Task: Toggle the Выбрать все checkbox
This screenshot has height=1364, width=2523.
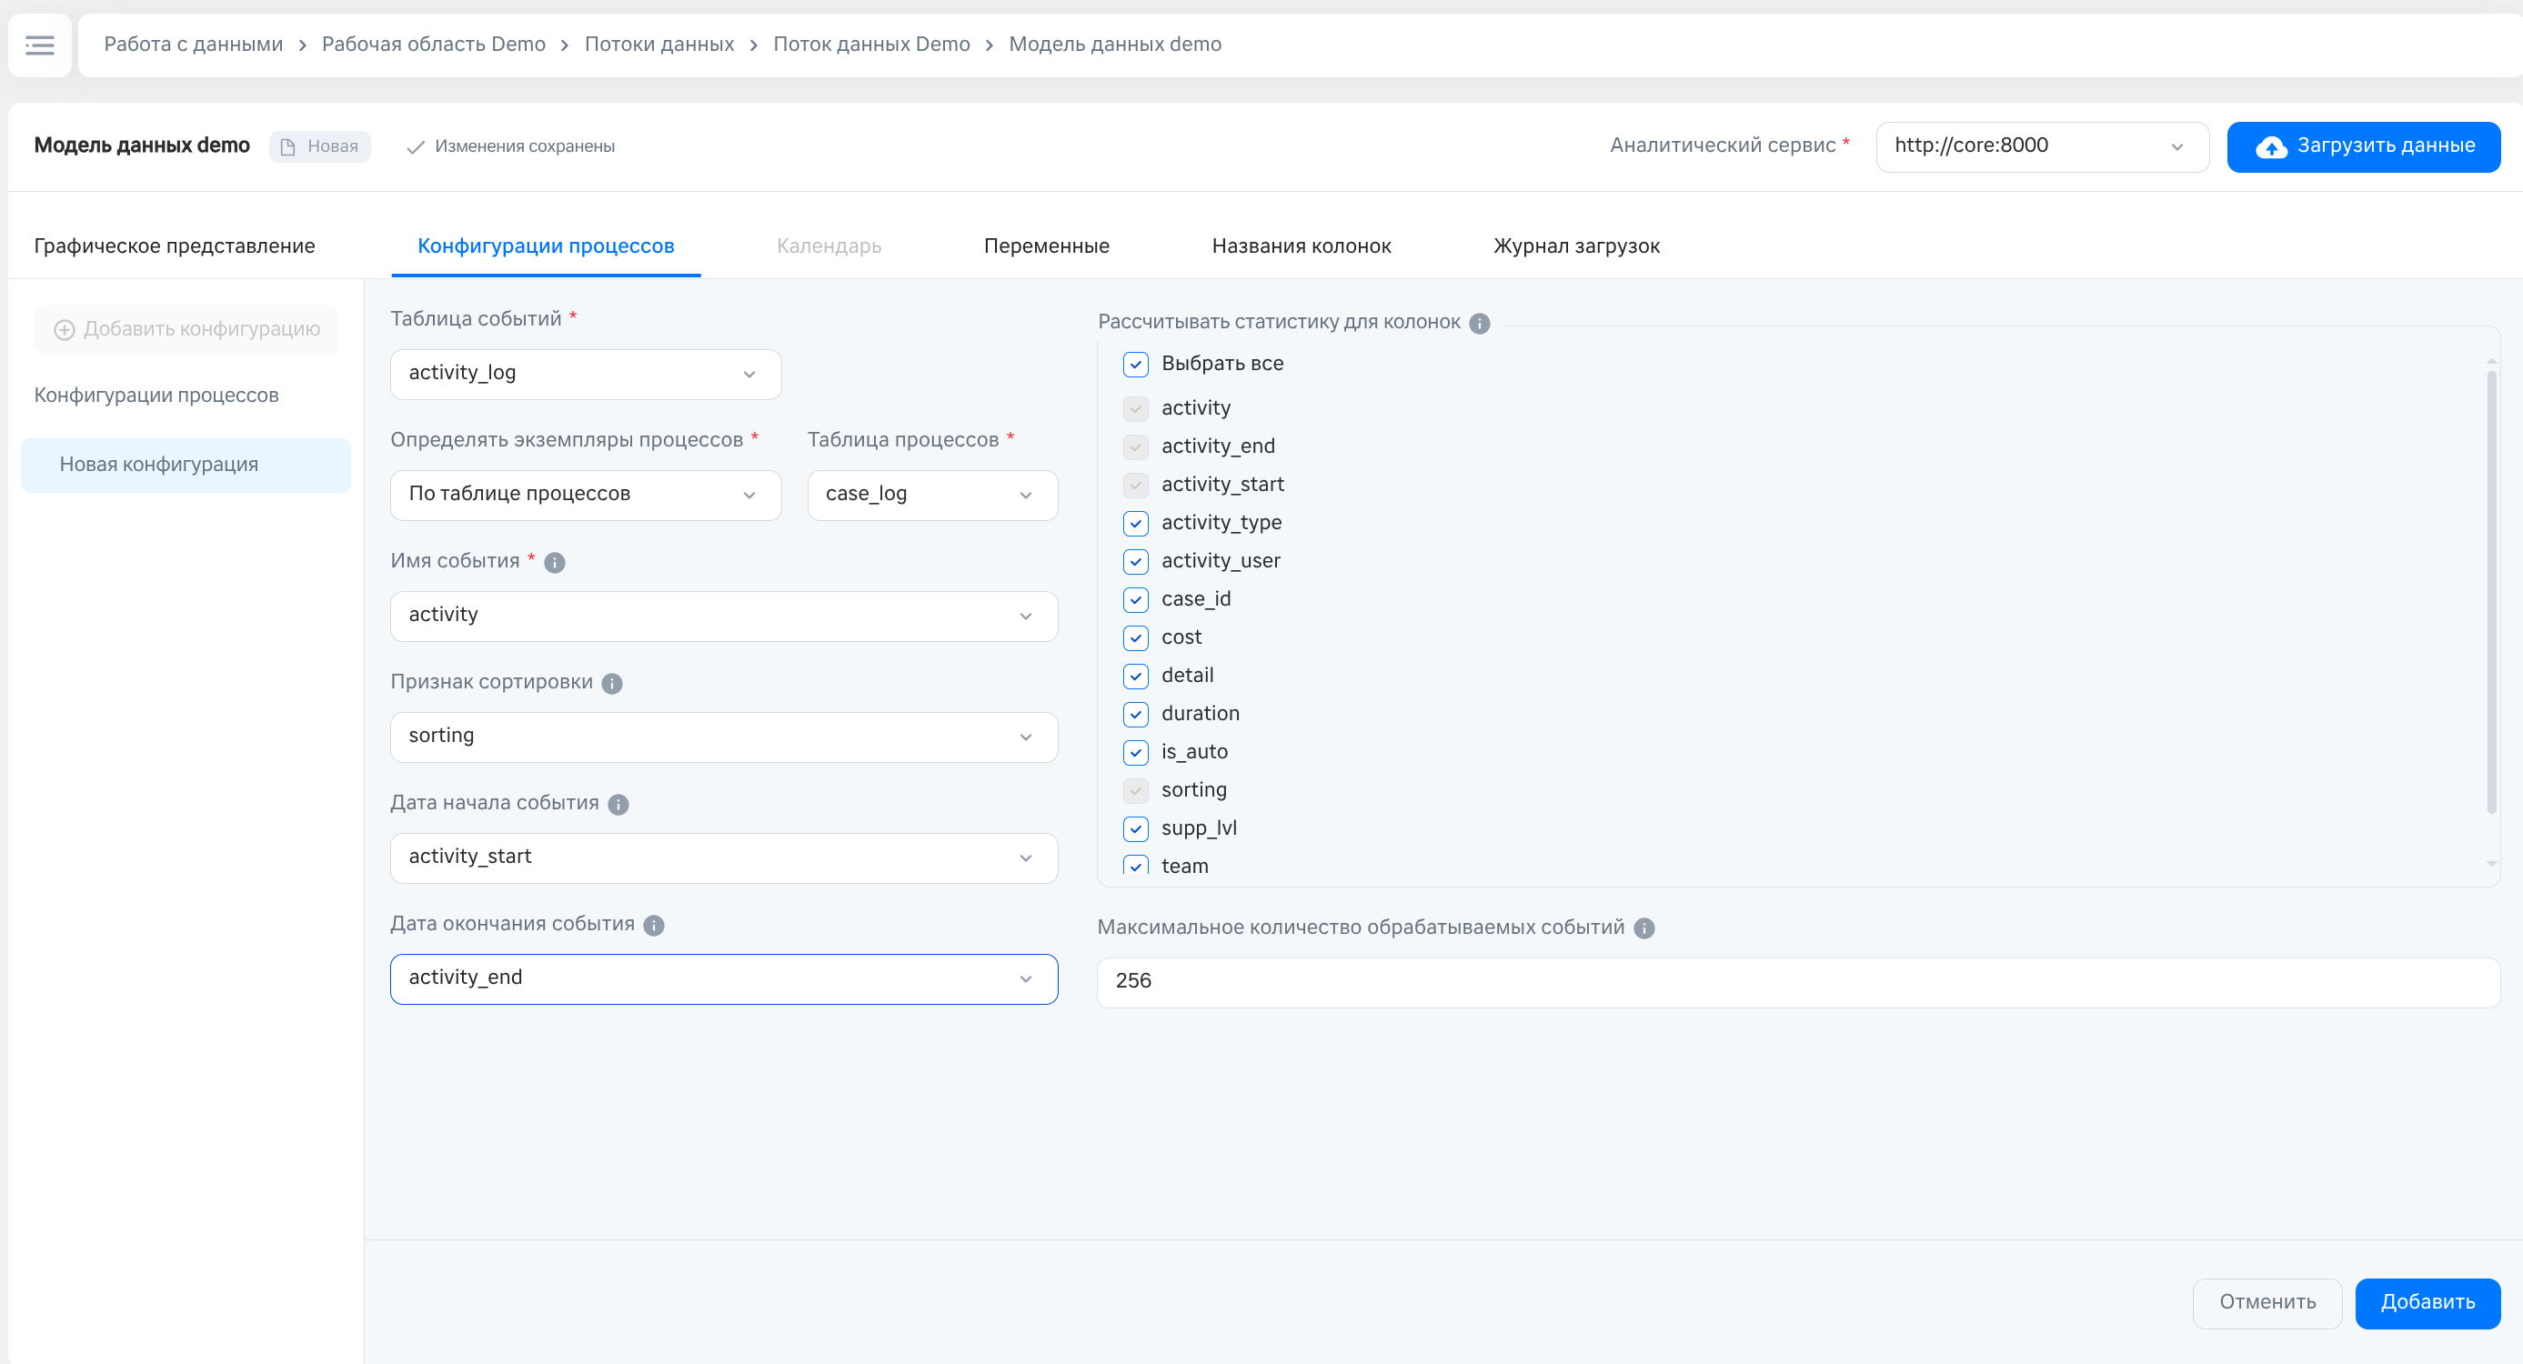Action: click(x=1136, y=365)
